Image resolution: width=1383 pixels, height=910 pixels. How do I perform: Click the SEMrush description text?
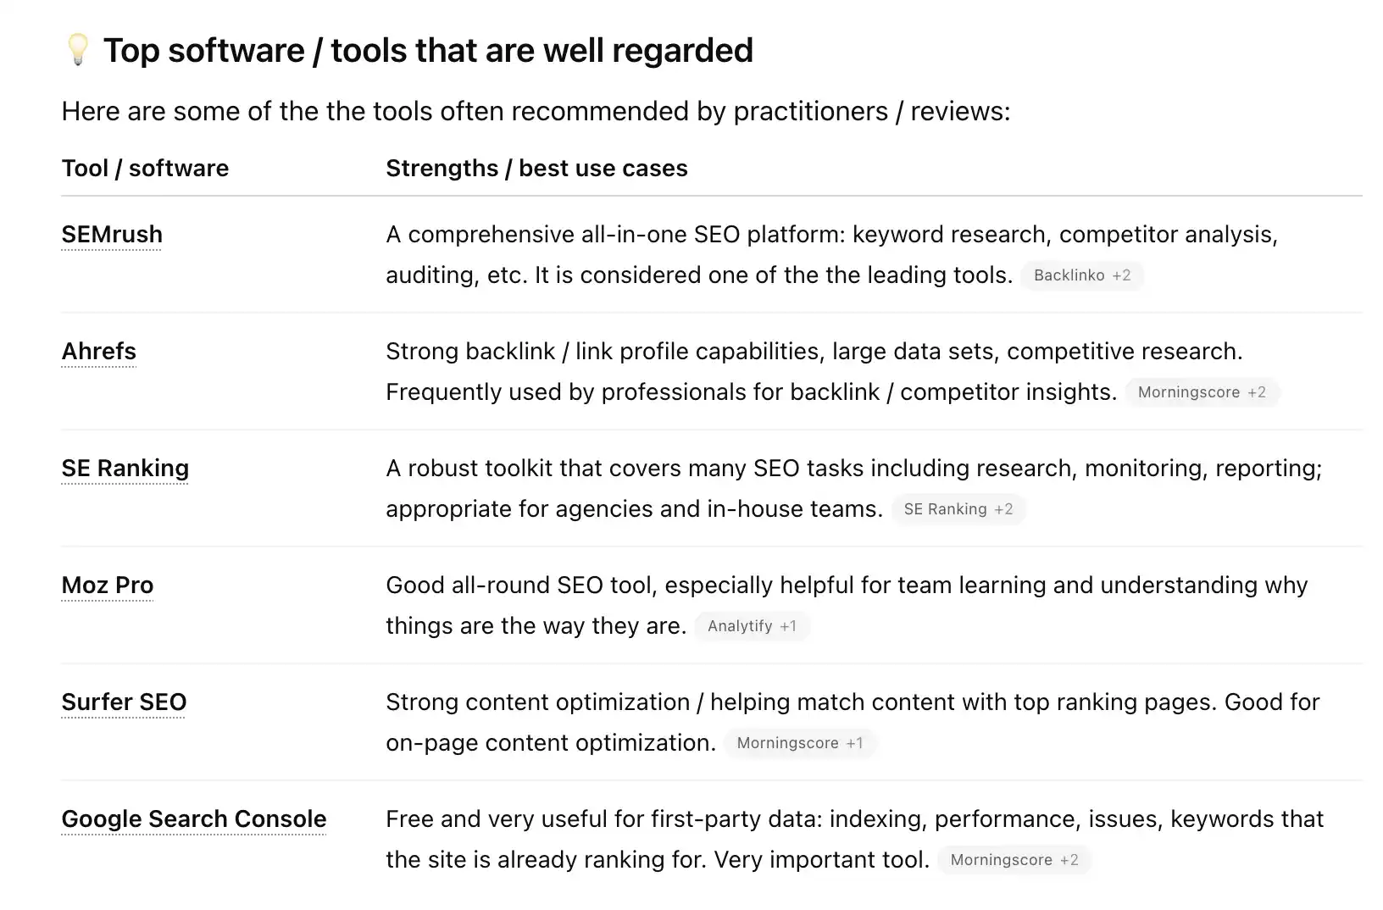click(x=830, y=235)
